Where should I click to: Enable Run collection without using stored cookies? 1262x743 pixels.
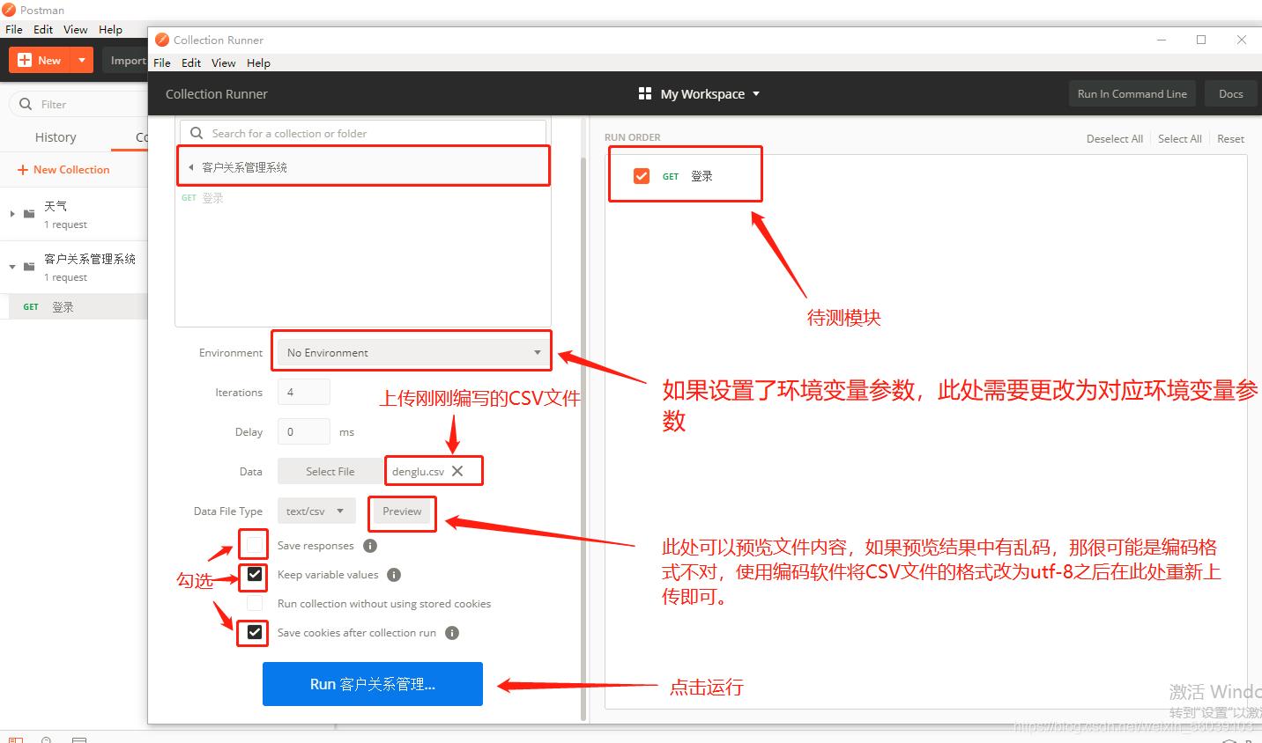[x=255, y=603]
